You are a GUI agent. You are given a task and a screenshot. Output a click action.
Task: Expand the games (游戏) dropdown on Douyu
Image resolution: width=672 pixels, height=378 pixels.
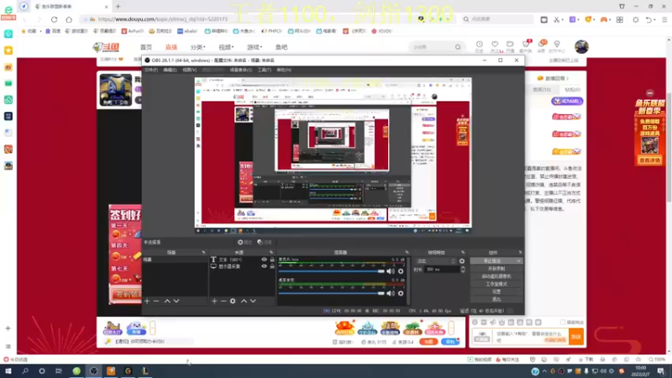255,47
